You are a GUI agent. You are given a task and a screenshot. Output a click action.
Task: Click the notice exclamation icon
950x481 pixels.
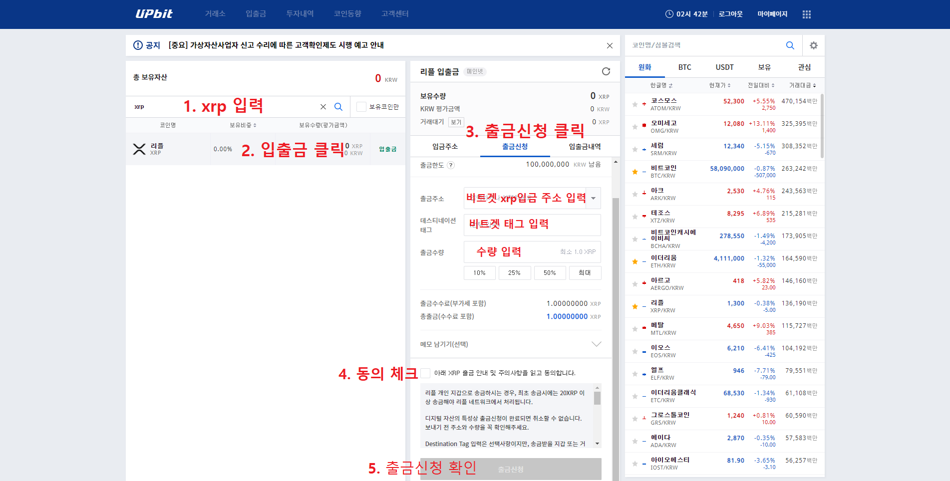coord(138,45)
